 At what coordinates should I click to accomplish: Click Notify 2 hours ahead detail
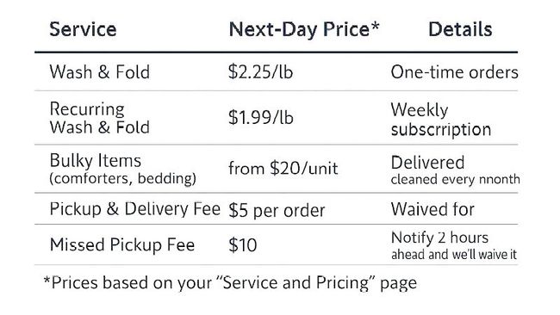[x=454, y=245]
